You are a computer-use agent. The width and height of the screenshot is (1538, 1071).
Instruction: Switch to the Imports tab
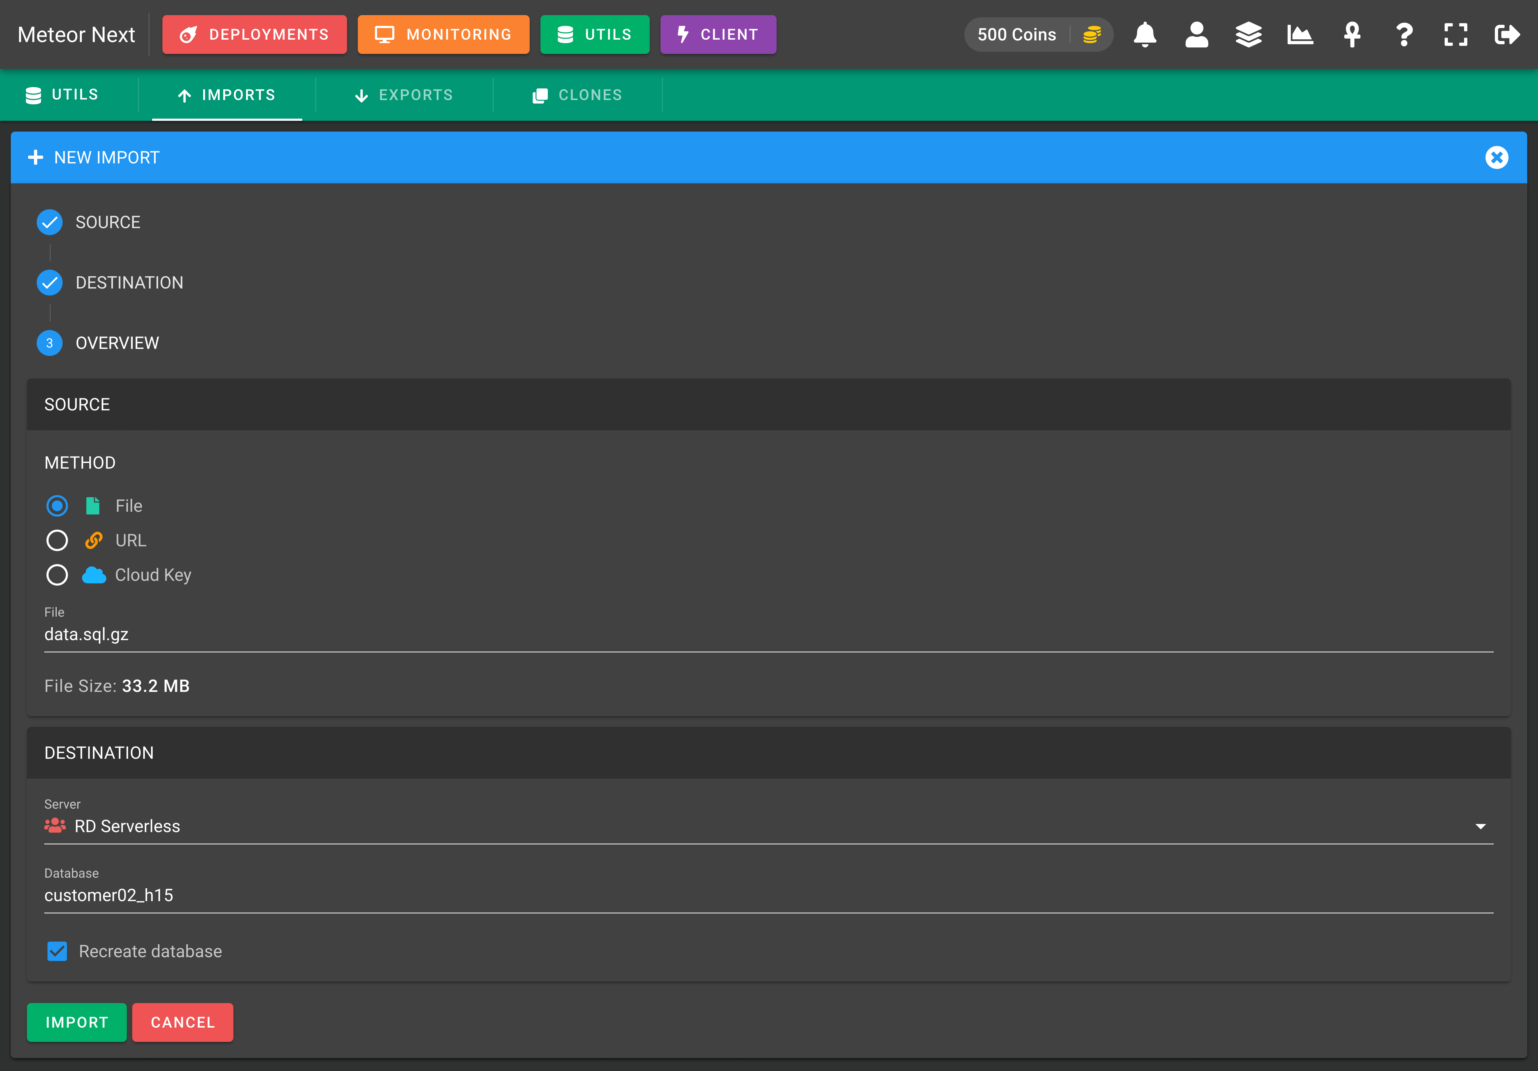pos(227,95)
